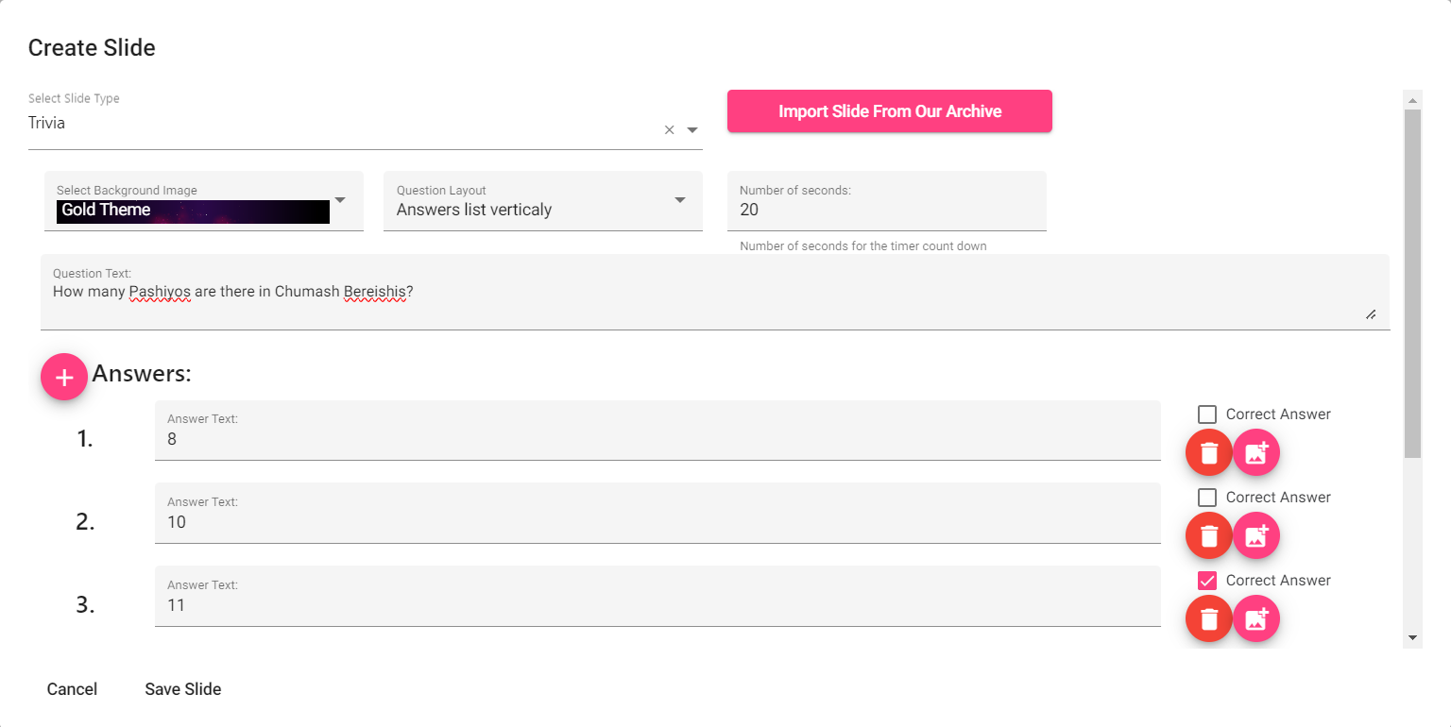Screen dimensions: 1451x727
Task: Click the pink plus add-answer button
Action: (64, 377)
